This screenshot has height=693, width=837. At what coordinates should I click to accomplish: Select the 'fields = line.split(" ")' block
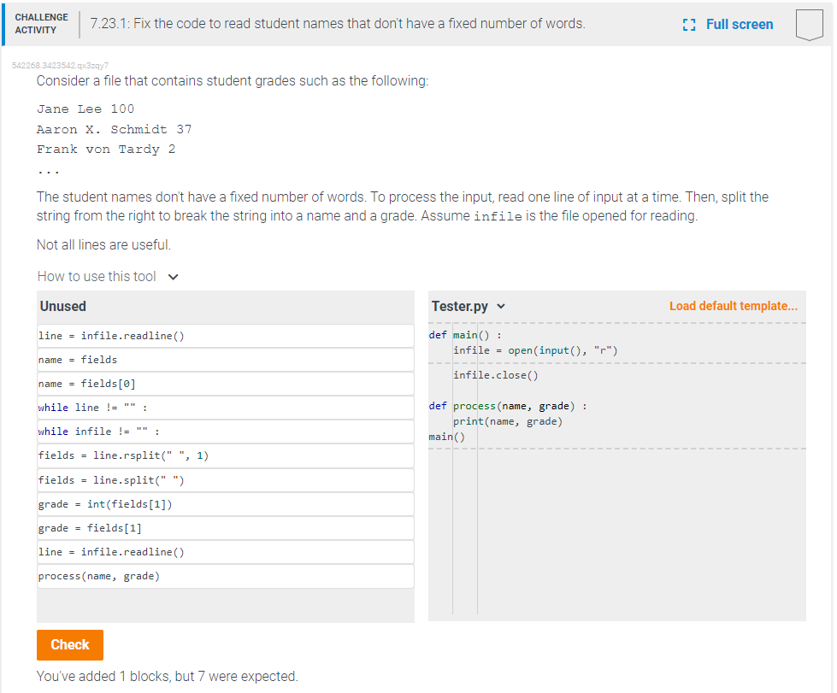point(224,479)
